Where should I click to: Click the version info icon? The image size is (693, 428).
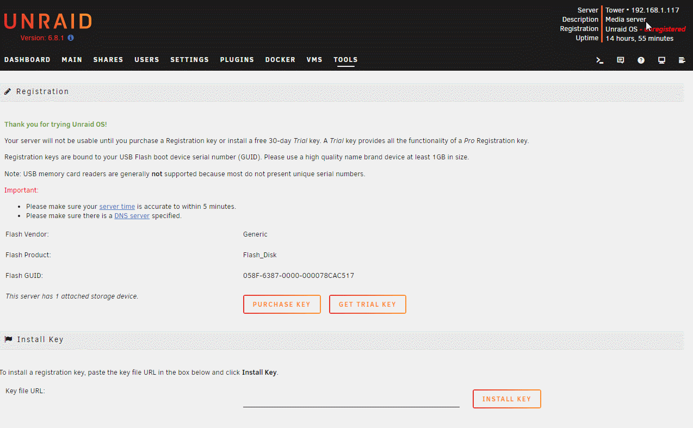(x=71, y=38)
